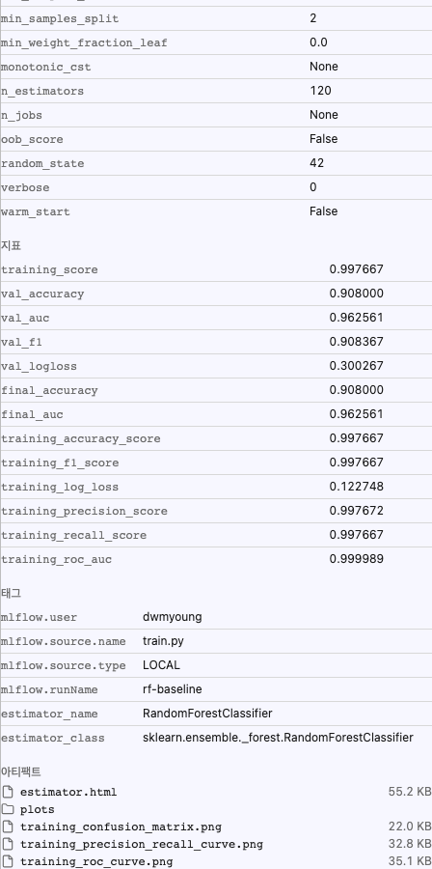Open training_confusion_matrix.png artifact
The width and height of the screenshot is (432, 869).
pyautogui.click(x=121, y=827)
